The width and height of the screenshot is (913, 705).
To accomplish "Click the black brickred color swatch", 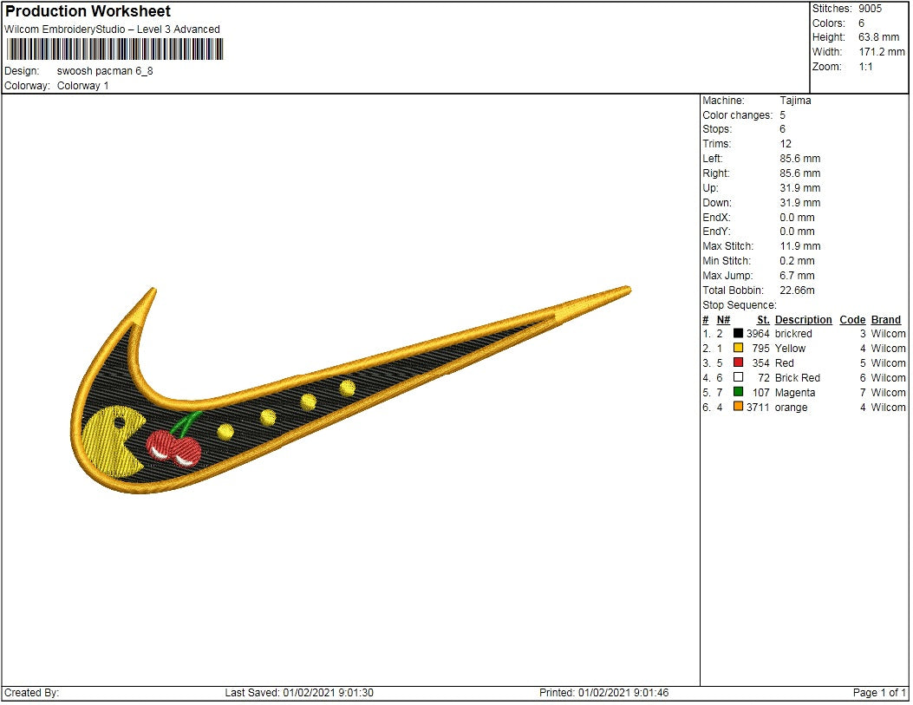I will pyautogui.click(x=740, y=334).
